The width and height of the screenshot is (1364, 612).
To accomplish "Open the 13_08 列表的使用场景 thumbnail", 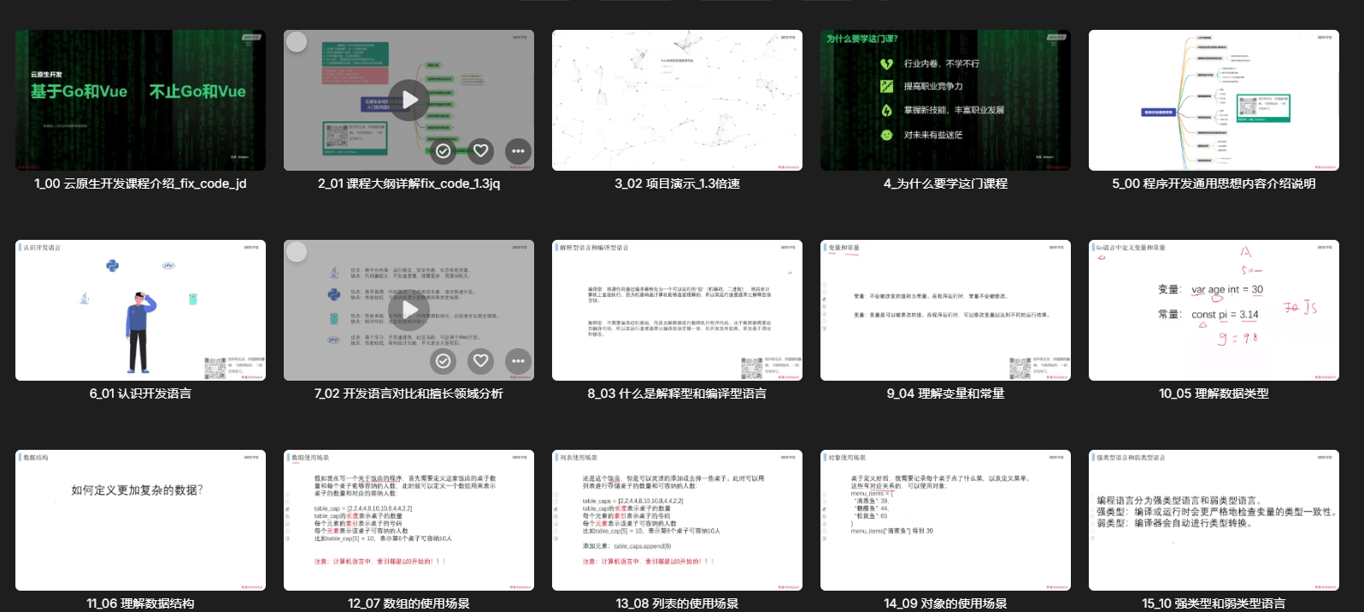I will click(x=677, y=521).
